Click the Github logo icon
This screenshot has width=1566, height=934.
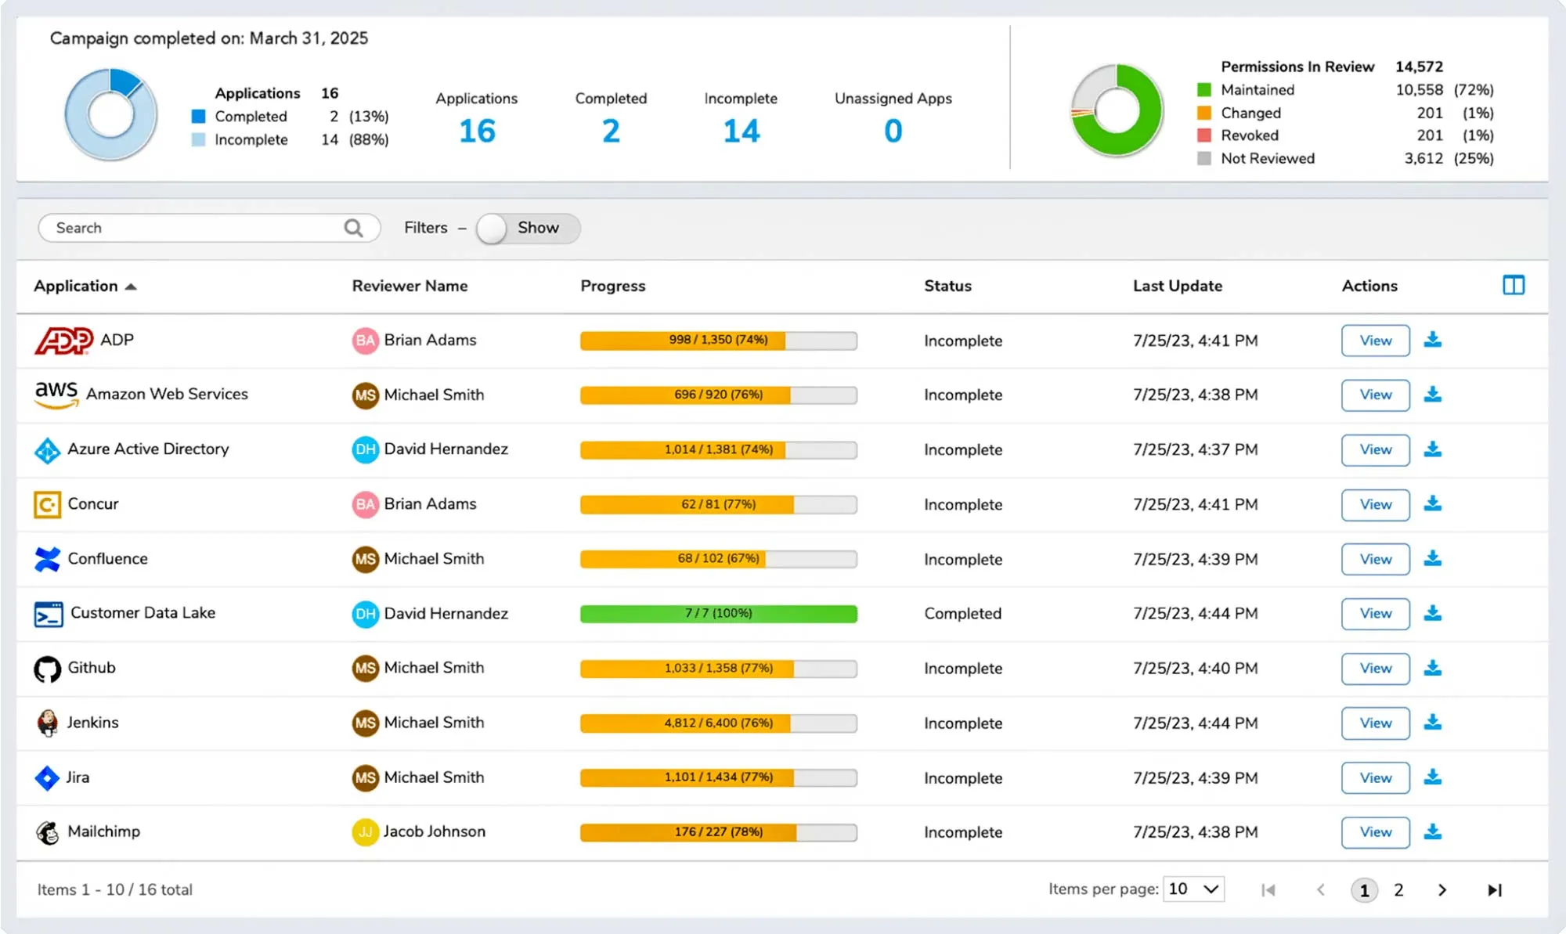coord(47,669)
